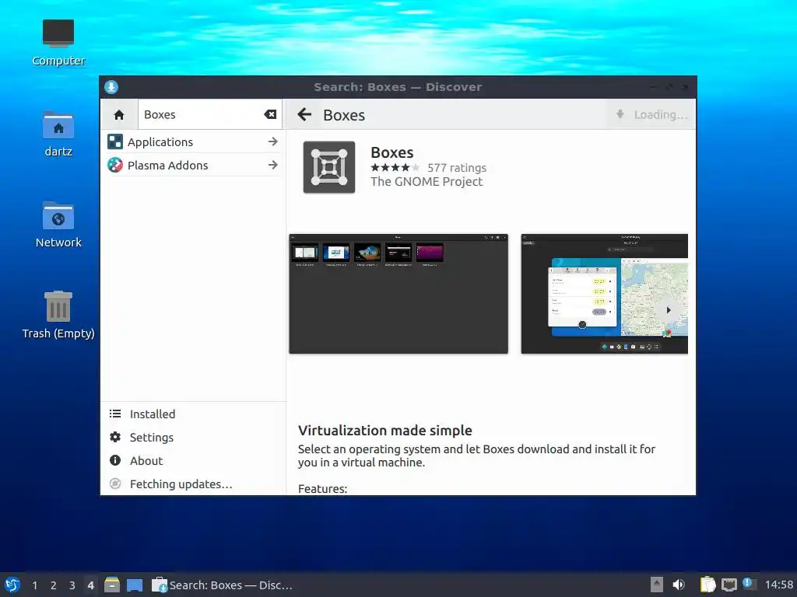This screenshot has width=797, height=597.
Task: Select Applications category text
Action: coord(160,142)
